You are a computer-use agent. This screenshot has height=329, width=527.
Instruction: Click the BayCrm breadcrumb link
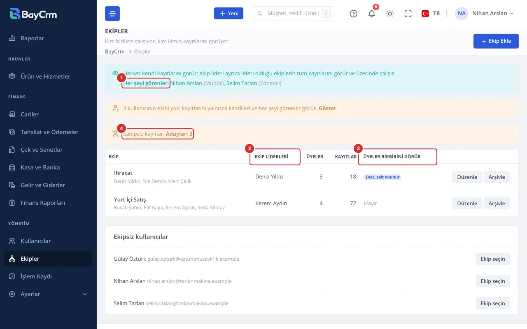click(x=115, y=51)
